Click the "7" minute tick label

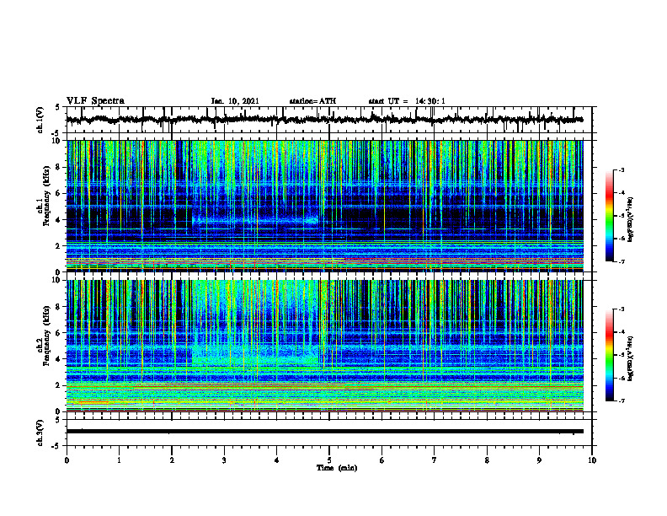[435, 460]
